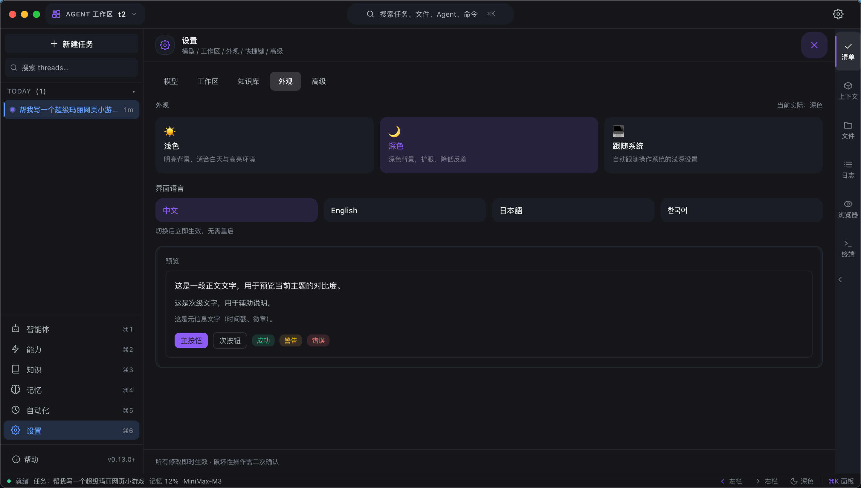Click the 次按钮 secondary preview button

[x=230, y=340]
